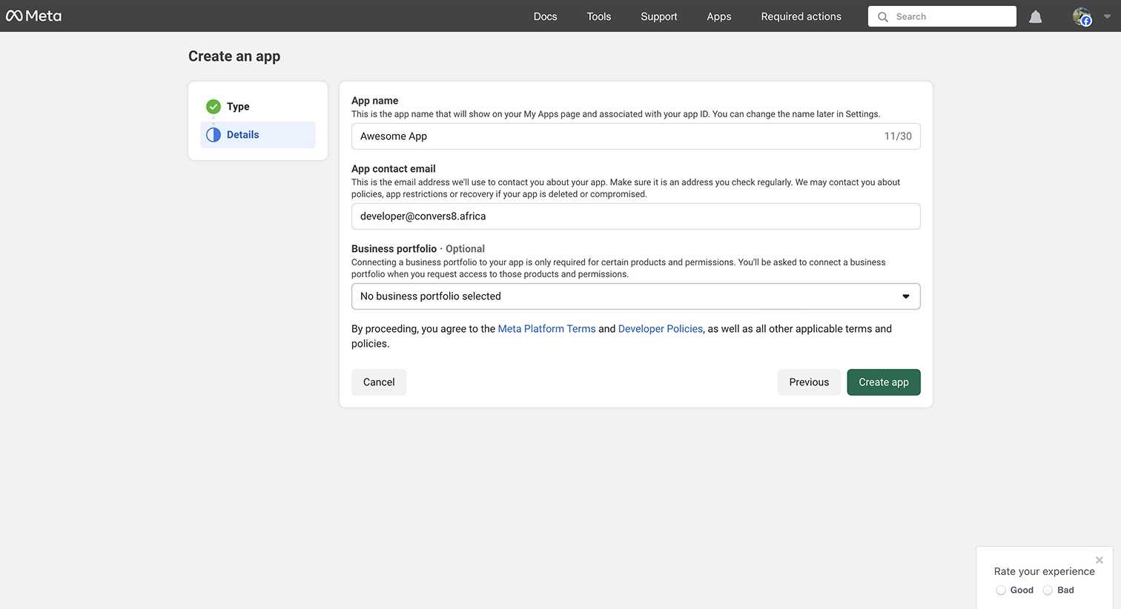Select Good to rate your experience
Screen dimensions: 1121x609
coord(1001,590)
